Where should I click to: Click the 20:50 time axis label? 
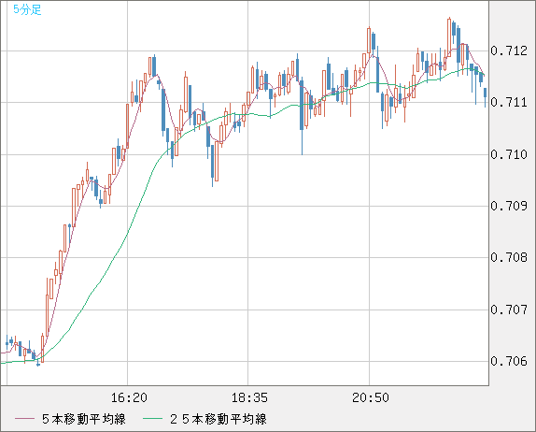(x=371, y=397)
